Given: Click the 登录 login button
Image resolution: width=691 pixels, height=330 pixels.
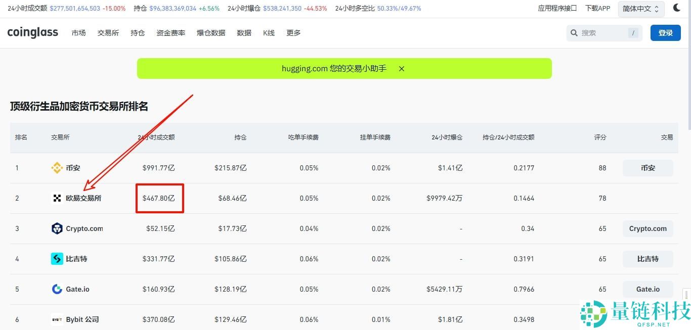Looking at the screenshot, I should click(x=665, y=32).
